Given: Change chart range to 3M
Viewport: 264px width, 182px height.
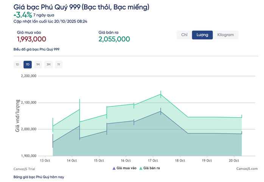Looking at the screenshot, I should [x=48, y=64].
